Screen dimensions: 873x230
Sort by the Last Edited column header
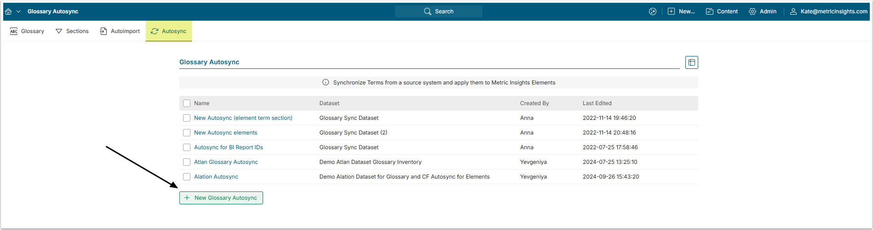[x=597, y=103]
